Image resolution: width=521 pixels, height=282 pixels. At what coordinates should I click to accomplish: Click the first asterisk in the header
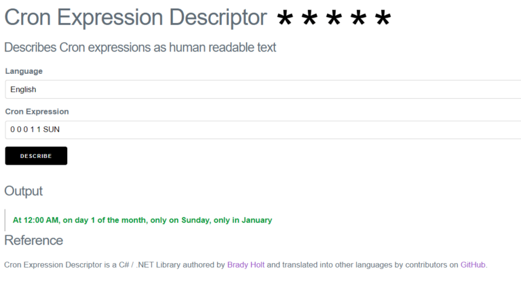[285, 18]
